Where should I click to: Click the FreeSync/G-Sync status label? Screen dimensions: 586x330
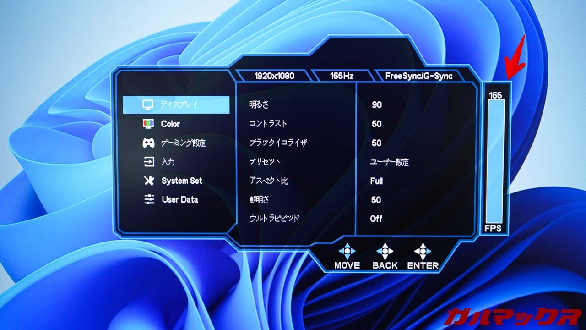pyautogui.click(x=418, y=76)
